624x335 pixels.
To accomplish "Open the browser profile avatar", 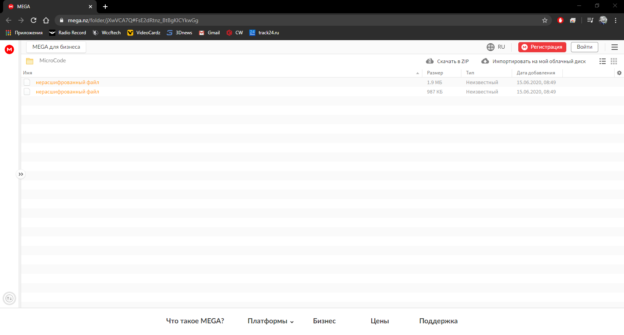I will (603, 20).
